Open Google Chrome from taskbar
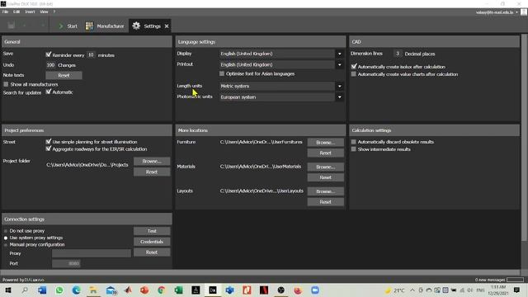The width and height of the screenshot is (528, 297). pyautogui.click(x=162, y=290)
